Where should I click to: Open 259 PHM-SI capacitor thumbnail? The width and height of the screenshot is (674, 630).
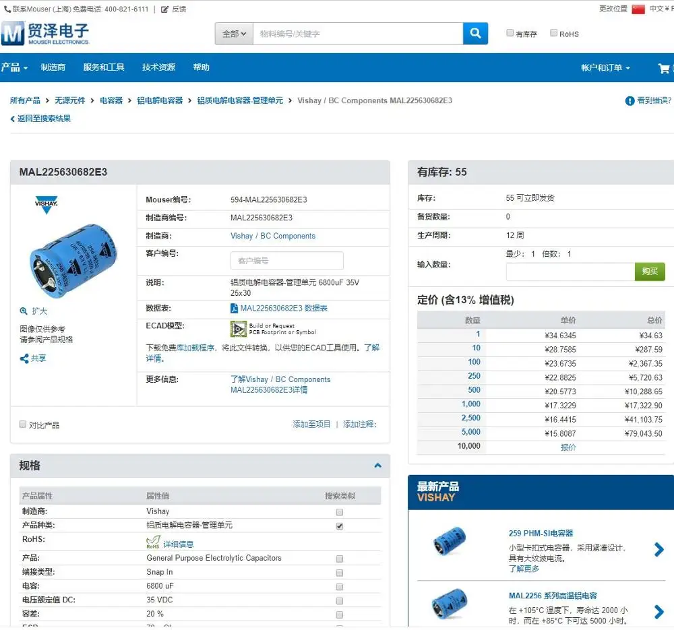tap(450, 541)
